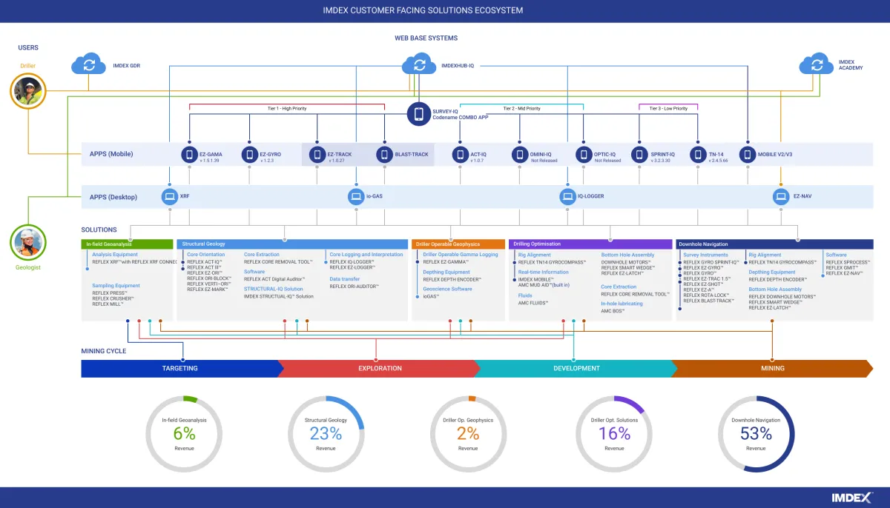This screenshot has height=508, width=890.
Task: Select the io-GAS desktop app icon
Action: (356, 196)
